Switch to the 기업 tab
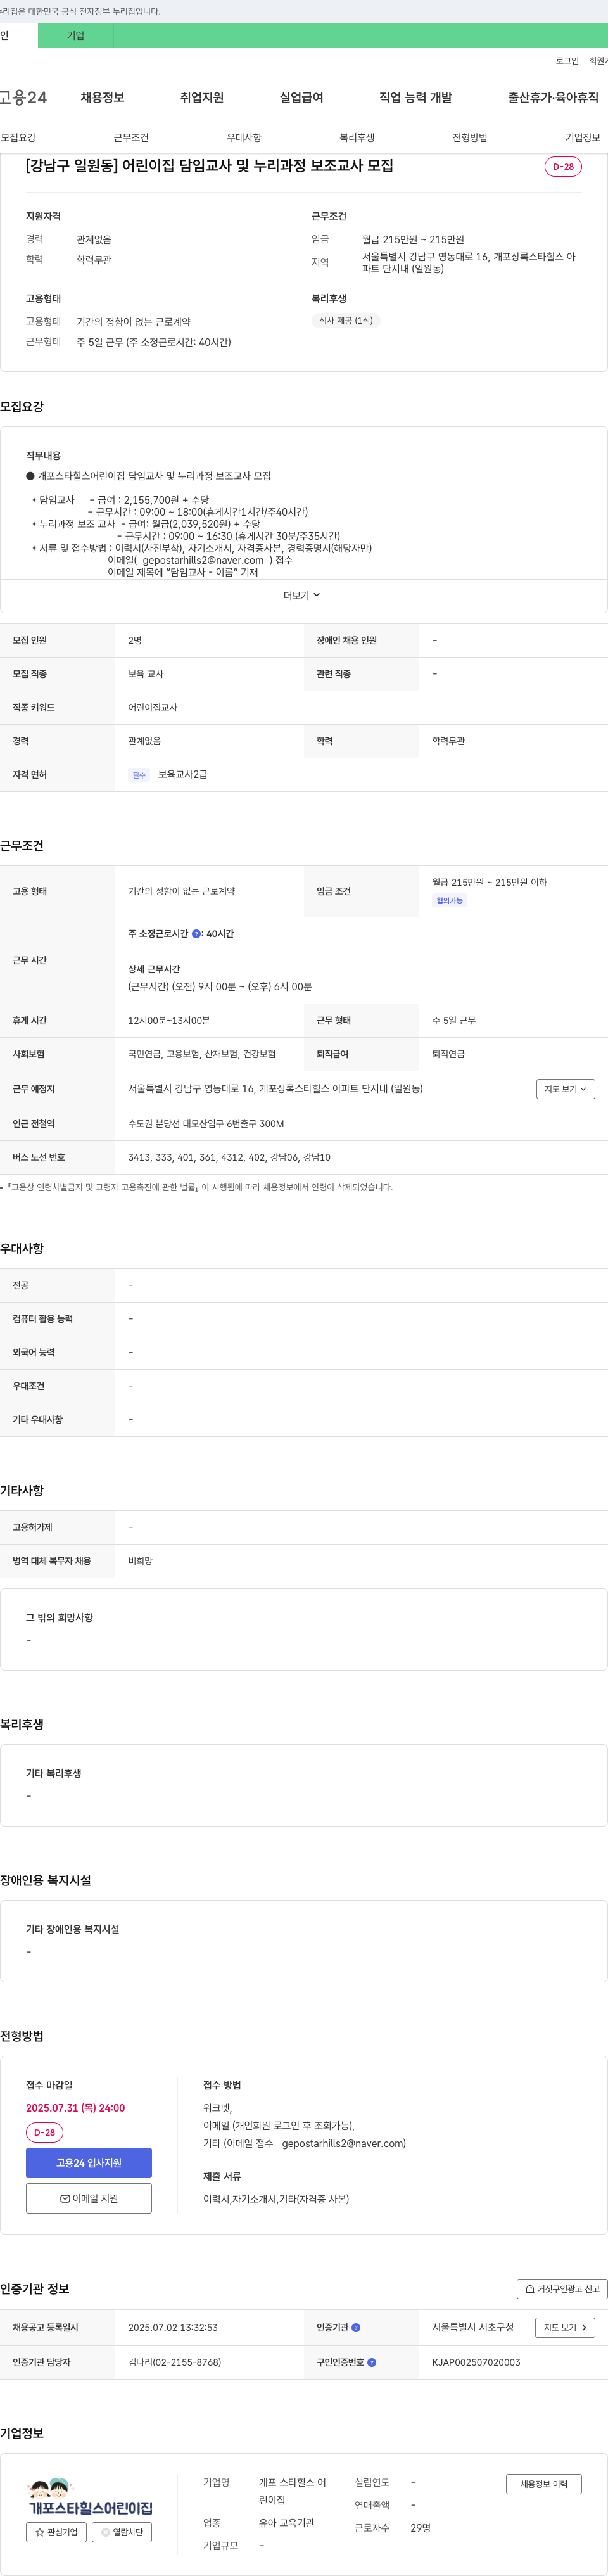The width and height of the screenshot is (608, 2576). (x=76, y=35)
